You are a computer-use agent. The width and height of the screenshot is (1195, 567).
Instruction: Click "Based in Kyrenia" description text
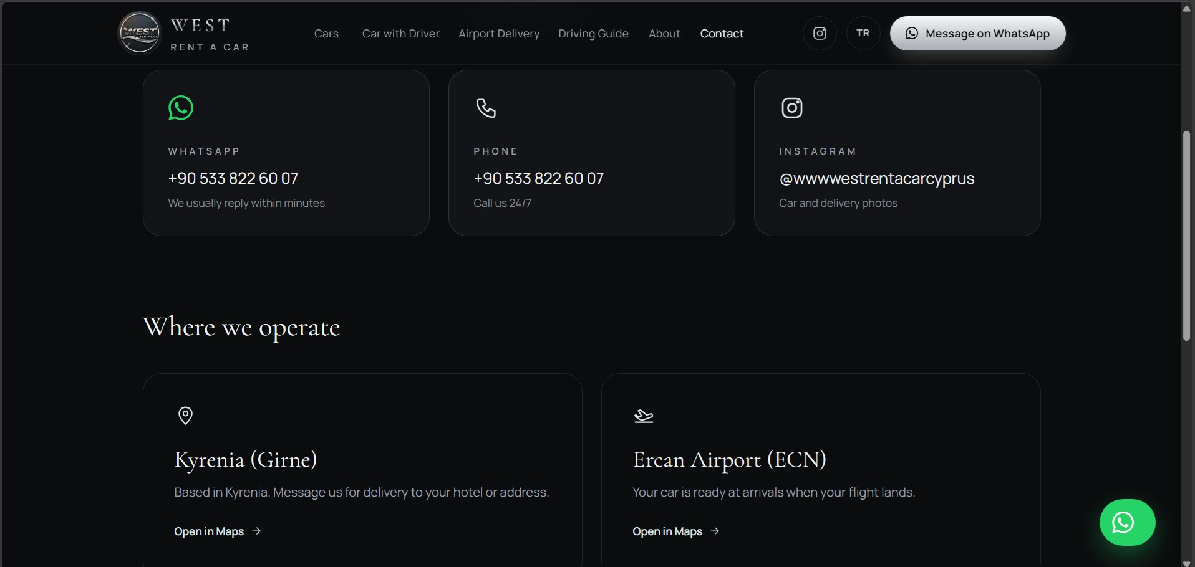click(362, 492)
